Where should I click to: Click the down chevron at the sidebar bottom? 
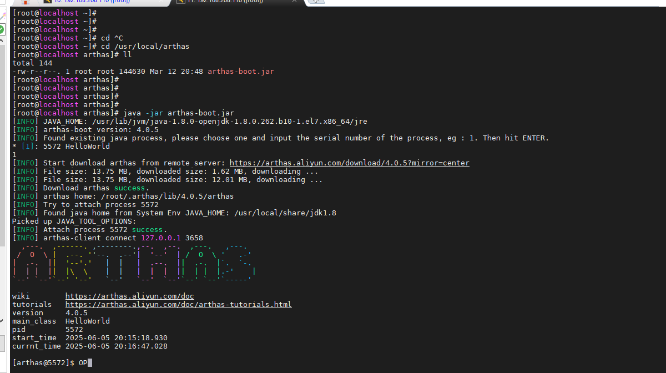coord(2,320)
